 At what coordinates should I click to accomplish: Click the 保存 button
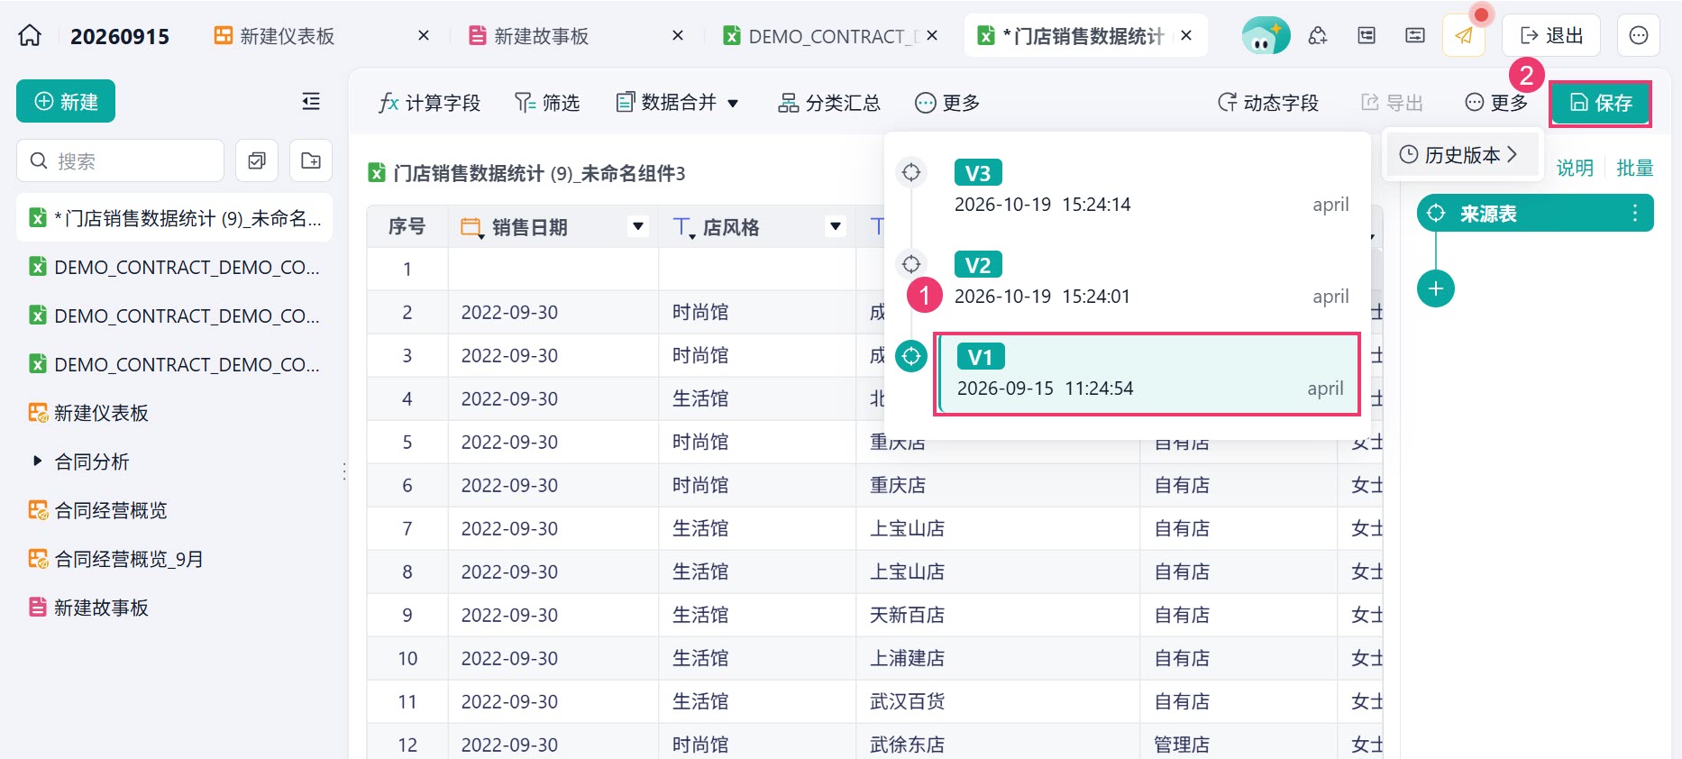pyautogui.click(x=1601, y=103)
